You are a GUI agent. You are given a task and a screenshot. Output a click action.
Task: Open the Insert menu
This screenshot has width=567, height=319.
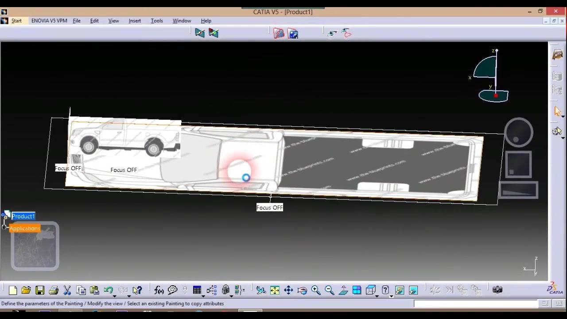click(135, 21)
